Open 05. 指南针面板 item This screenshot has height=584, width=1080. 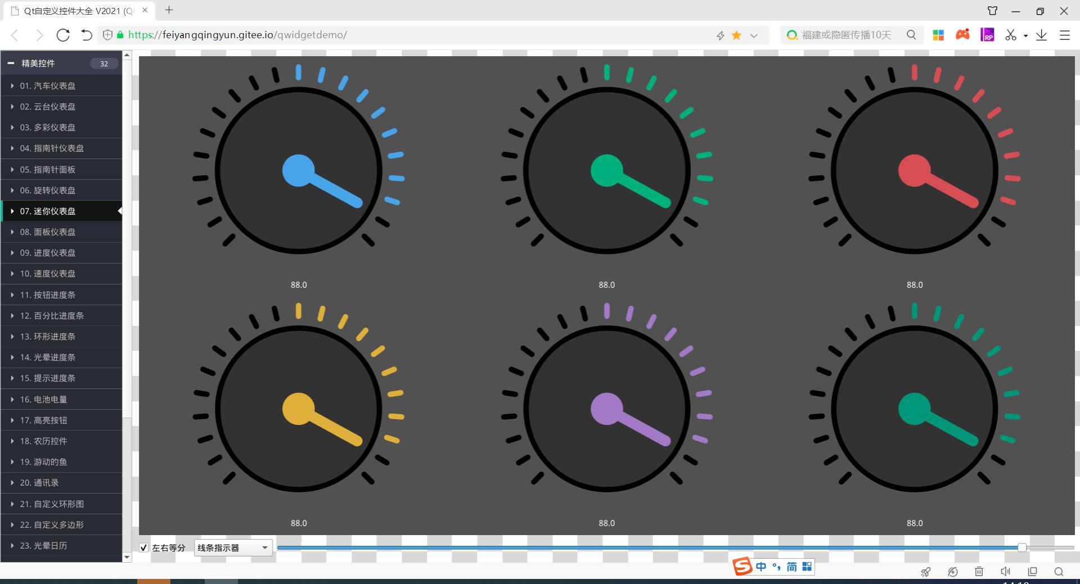(x=61, y=169)
